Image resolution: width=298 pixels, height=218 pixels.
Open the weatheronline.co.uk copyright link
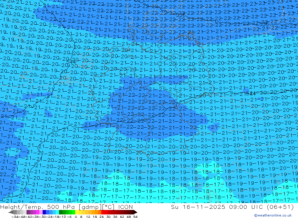[x=273, y=215]
